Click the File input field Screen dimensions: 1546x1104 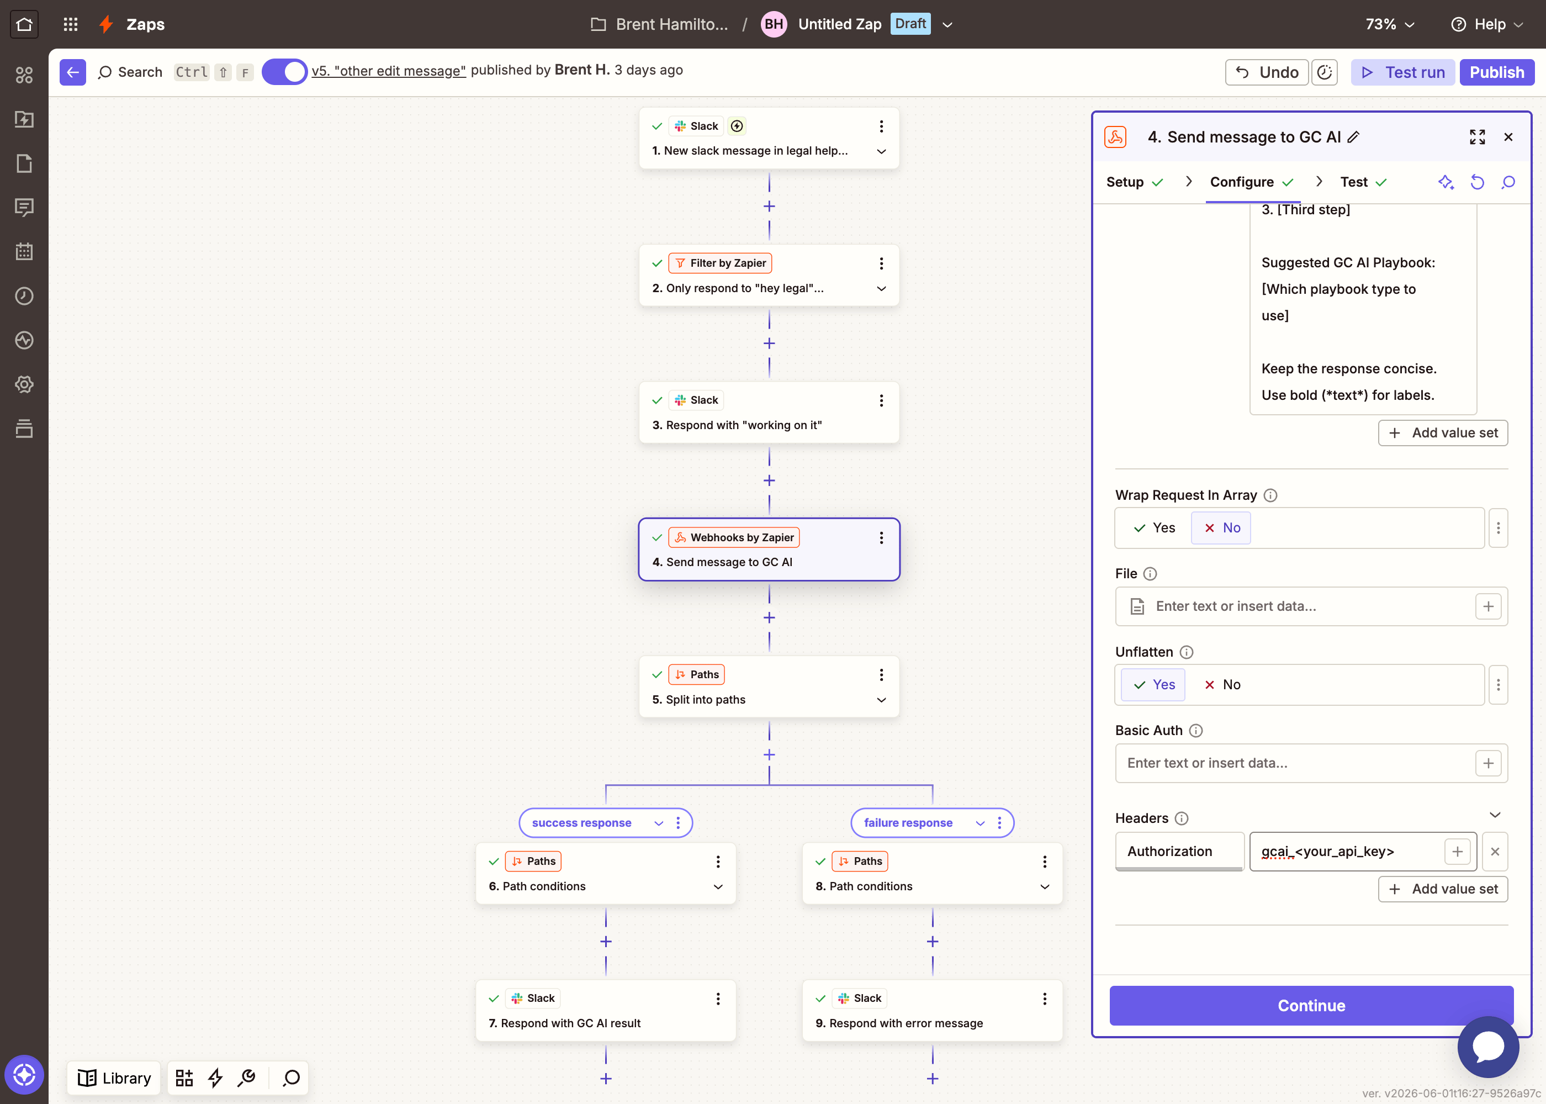1311,606
